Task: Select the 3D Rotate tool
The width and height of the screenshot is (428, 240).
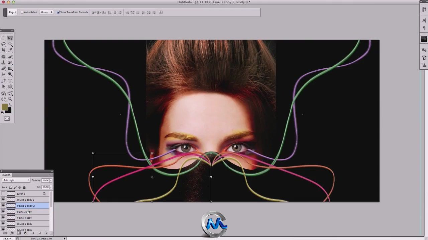Action: pyautogui.click(x=4, y=93)
